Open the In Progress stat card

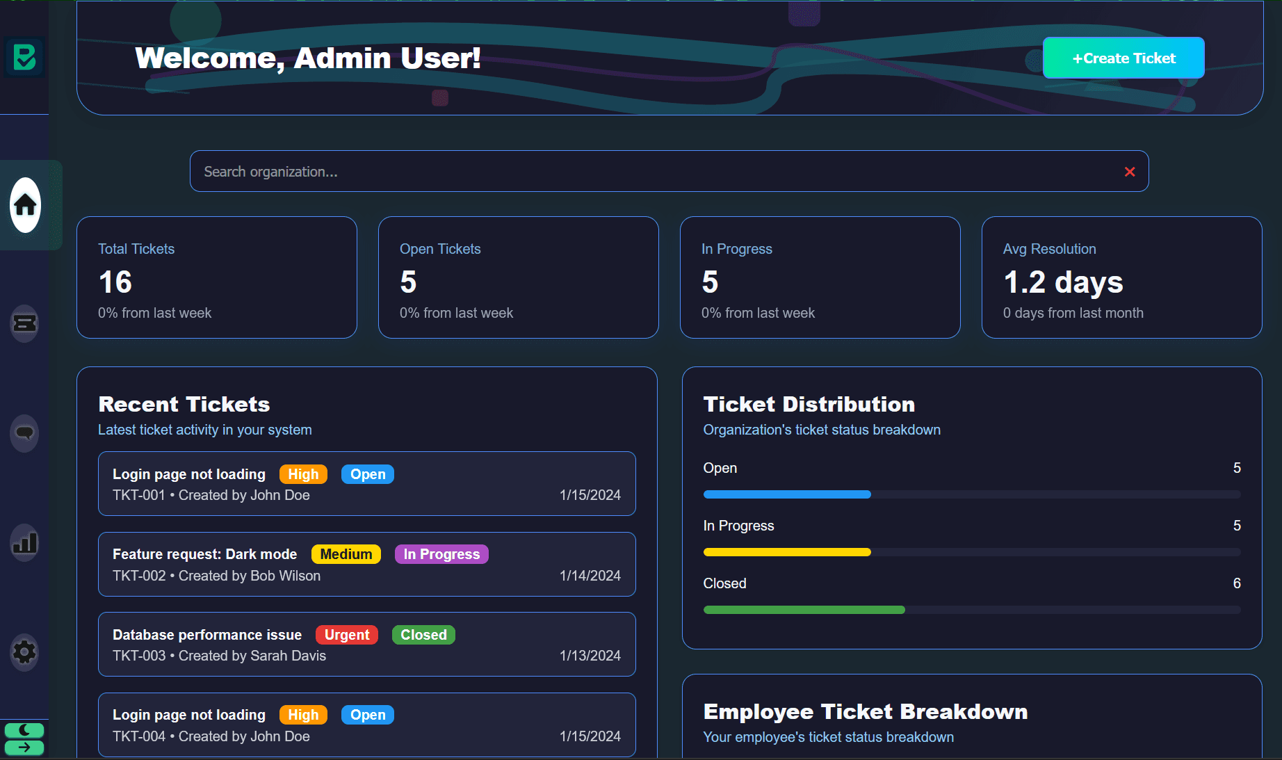[x=820, y=277]
